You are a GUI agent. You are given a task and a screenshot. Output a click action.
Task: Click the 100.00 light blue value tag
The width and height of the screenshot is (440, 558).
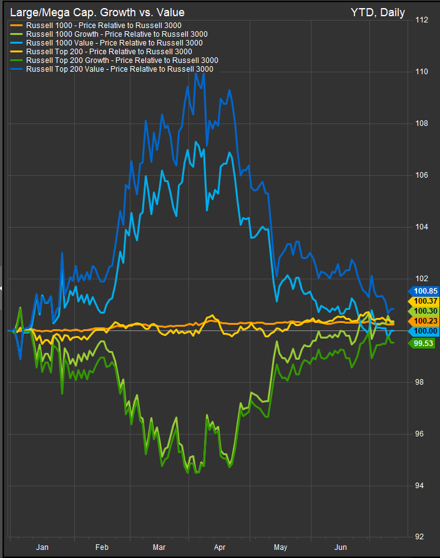click(x=424, y=330)
